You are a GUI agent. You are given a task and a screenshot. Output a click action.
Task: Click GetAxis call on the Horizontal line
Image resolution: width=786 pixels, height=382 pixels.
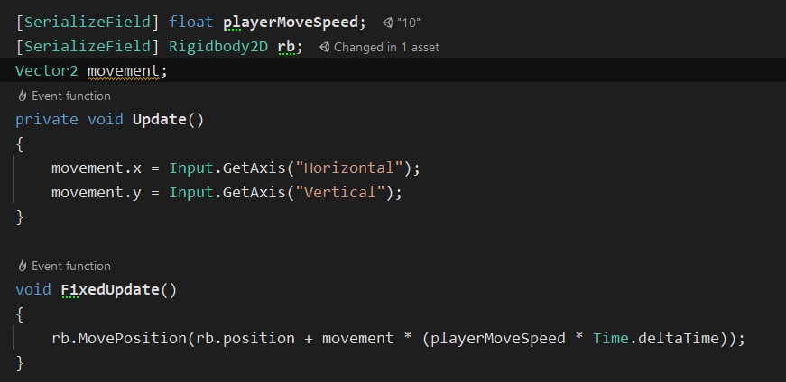coord(254,168)
